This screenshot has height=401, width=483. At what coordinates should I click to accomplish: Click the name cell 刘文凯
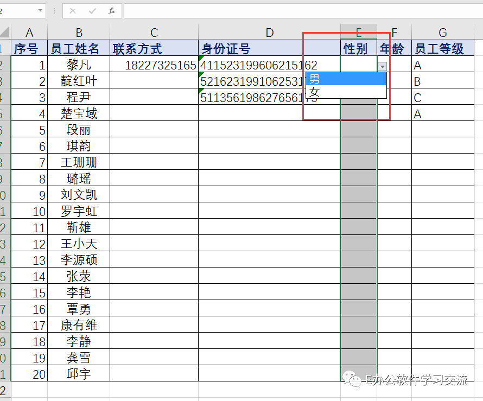click(79, 195)
